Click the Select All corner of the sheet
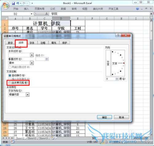The height and width of the screenshot is (146, 154). [5, 18]
